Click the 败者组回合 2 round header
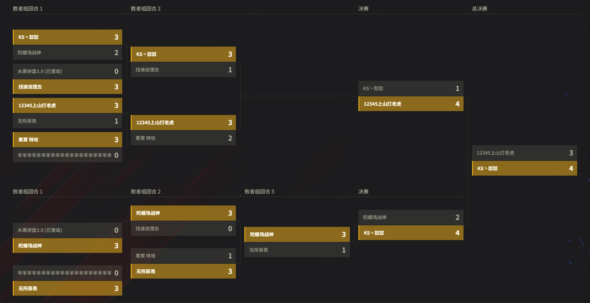The height and width of the screenshot is (303, 590). pyautogui.click(x=146, y=192)
